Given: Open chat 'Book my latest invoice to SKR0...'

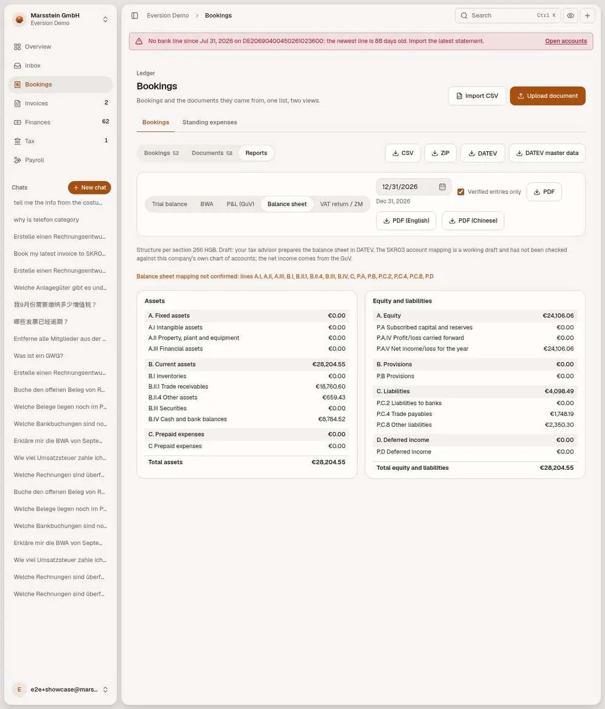Looking at the screenshot, I should (60, 254).
